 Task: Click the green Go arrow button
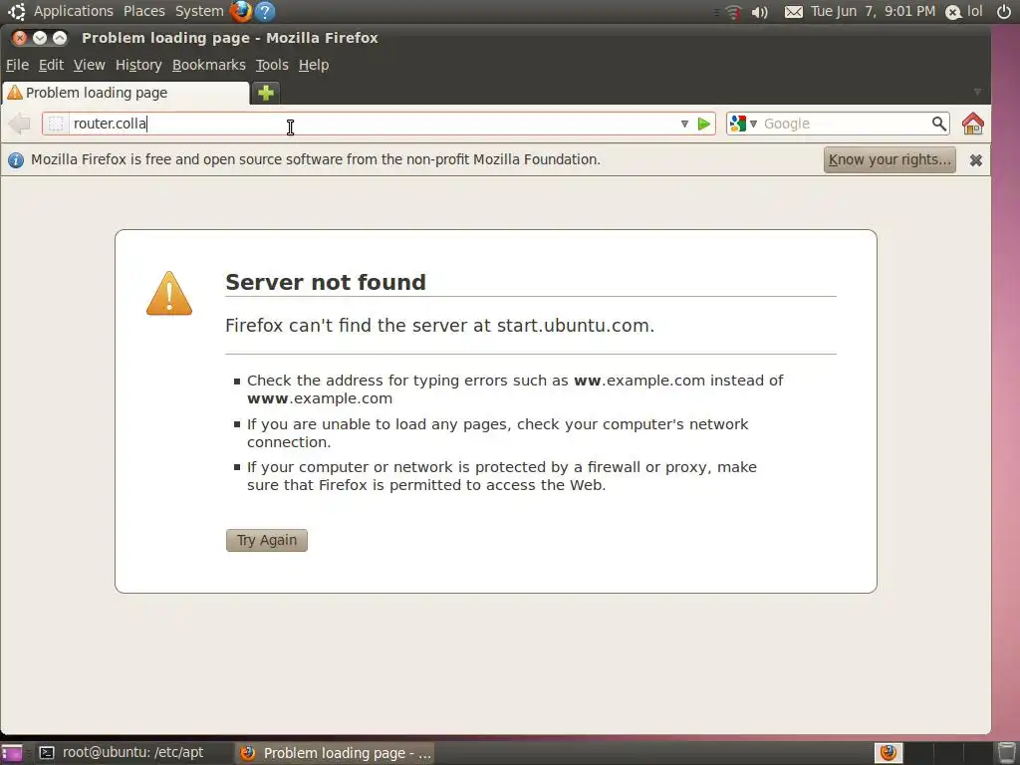[704, 124]
